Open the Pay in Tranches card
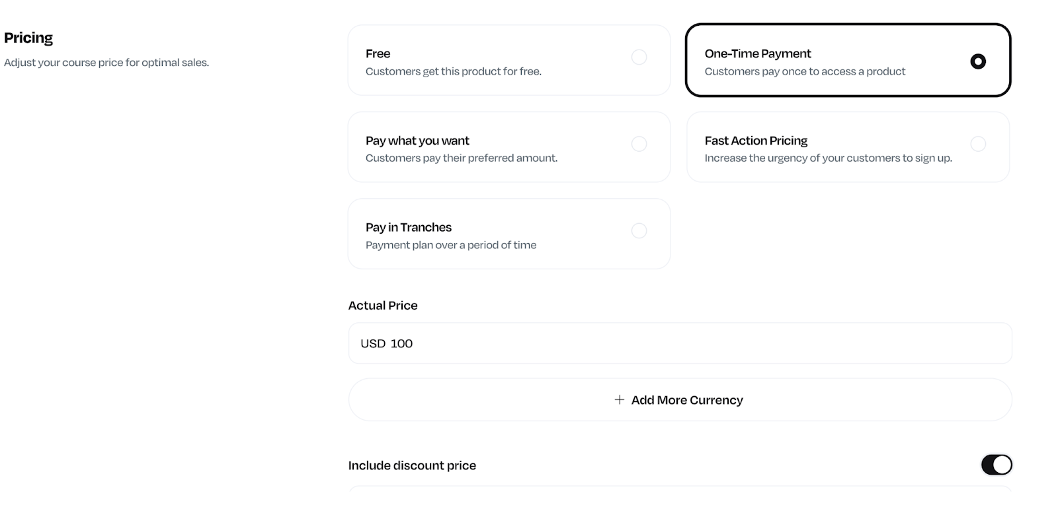Viewport: 1058px width, 505px height. coord(509,234)
